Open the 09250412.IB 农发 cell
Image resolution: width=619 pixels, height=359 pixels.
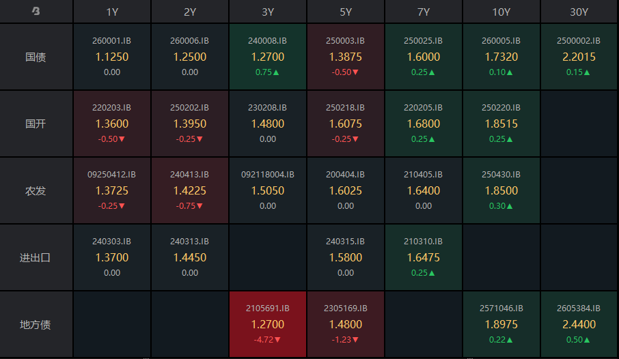(112, 190)
